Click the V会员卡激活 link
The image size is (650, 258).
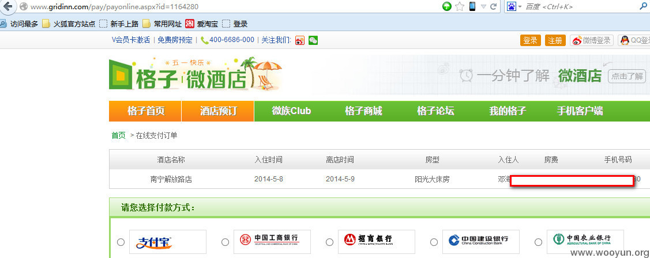(131, 40)
